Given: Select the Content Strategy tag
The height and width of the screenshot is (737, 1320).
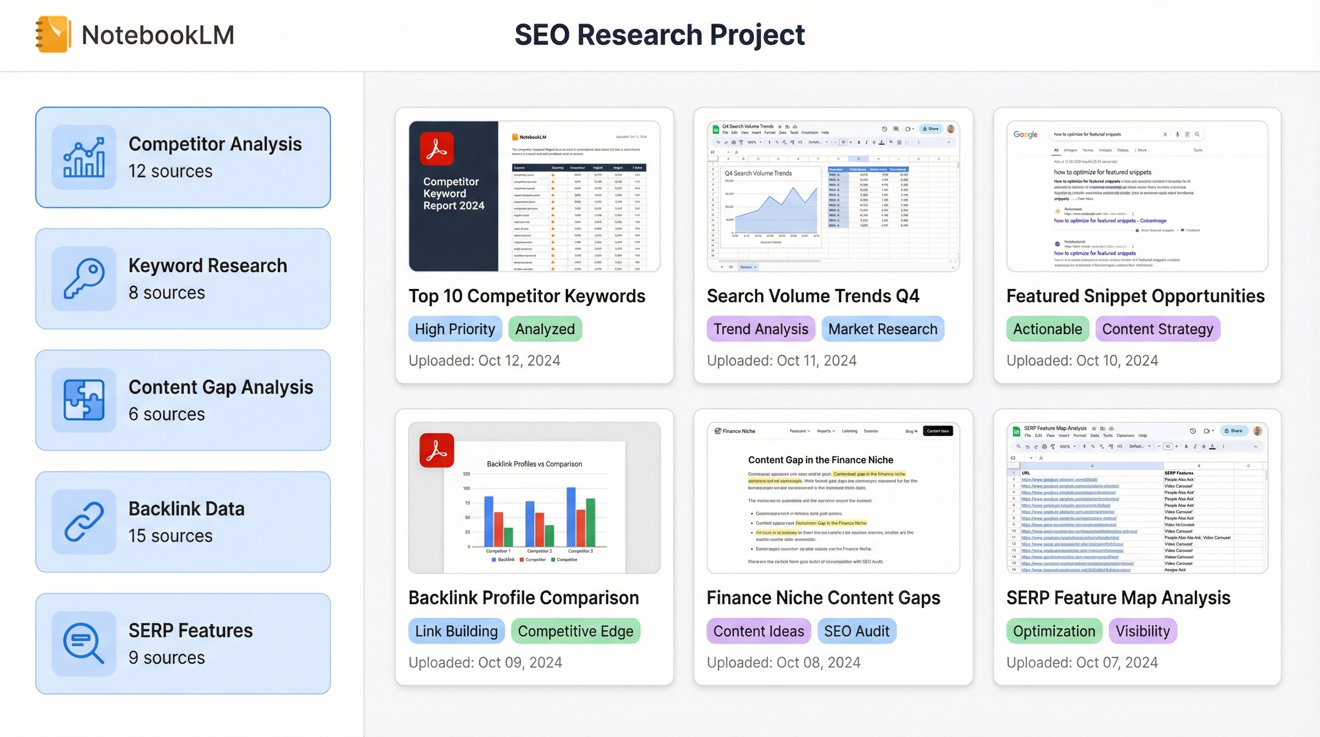Looking at the screenshot, I should point(1157,329).
